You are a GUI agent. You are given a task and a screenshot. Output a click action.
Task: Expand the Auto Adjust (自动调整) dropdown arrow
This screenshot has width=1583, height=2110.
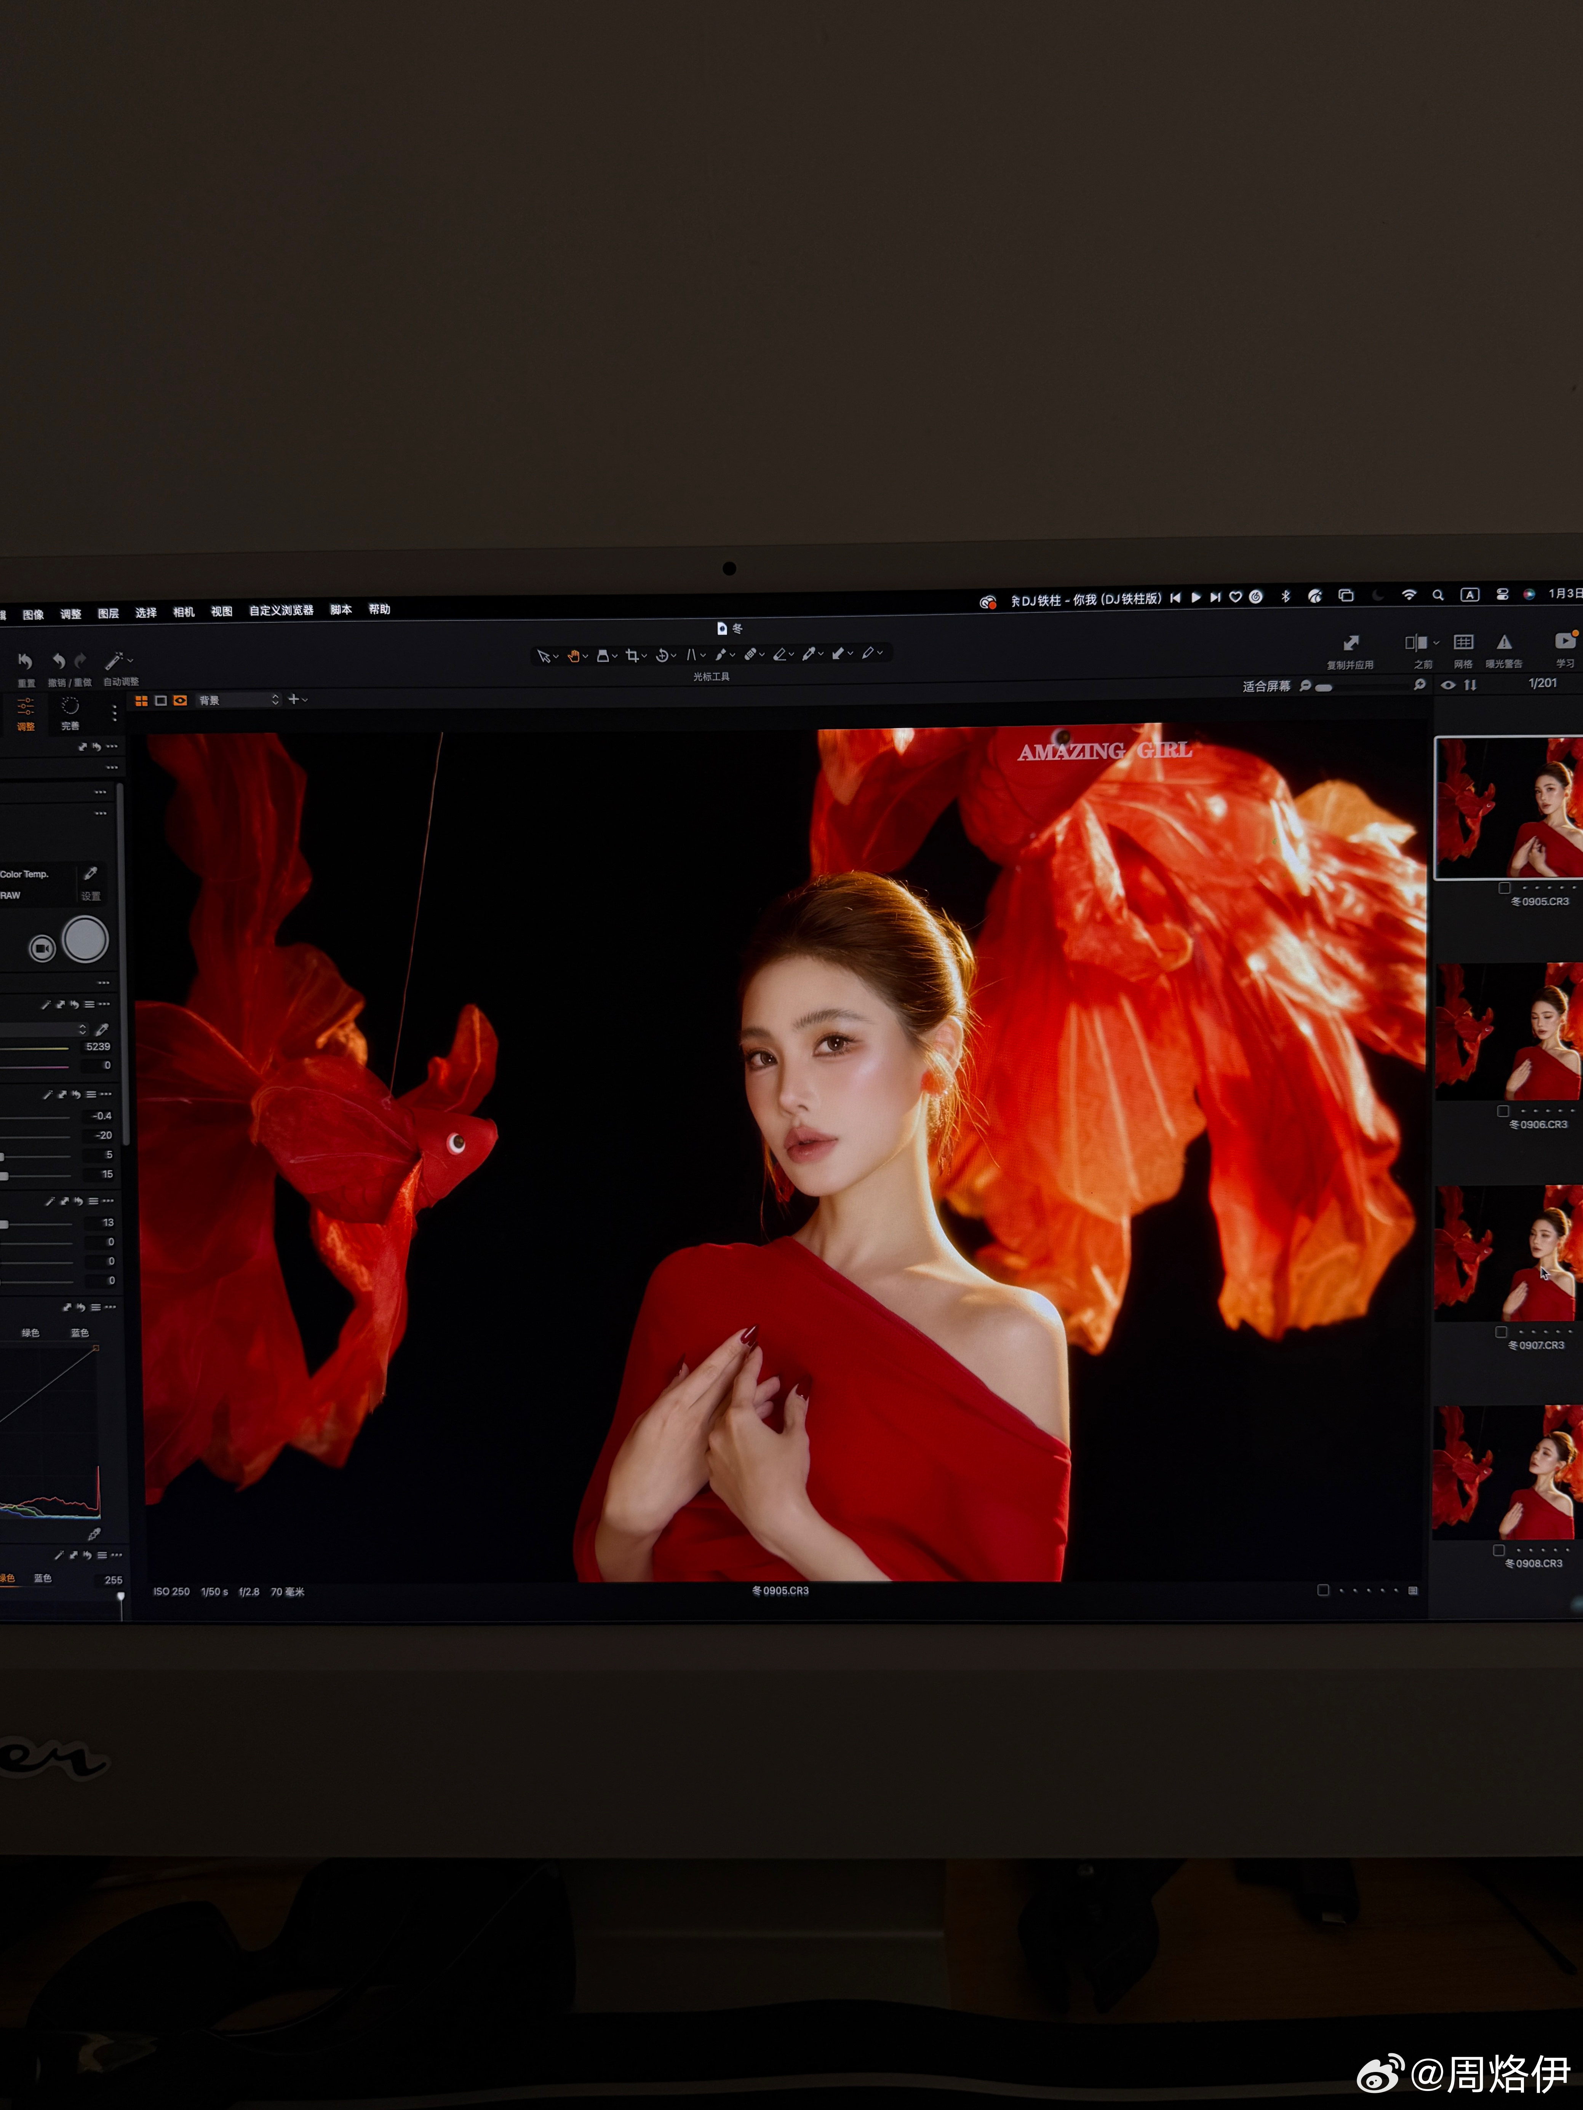click(131, 660)
